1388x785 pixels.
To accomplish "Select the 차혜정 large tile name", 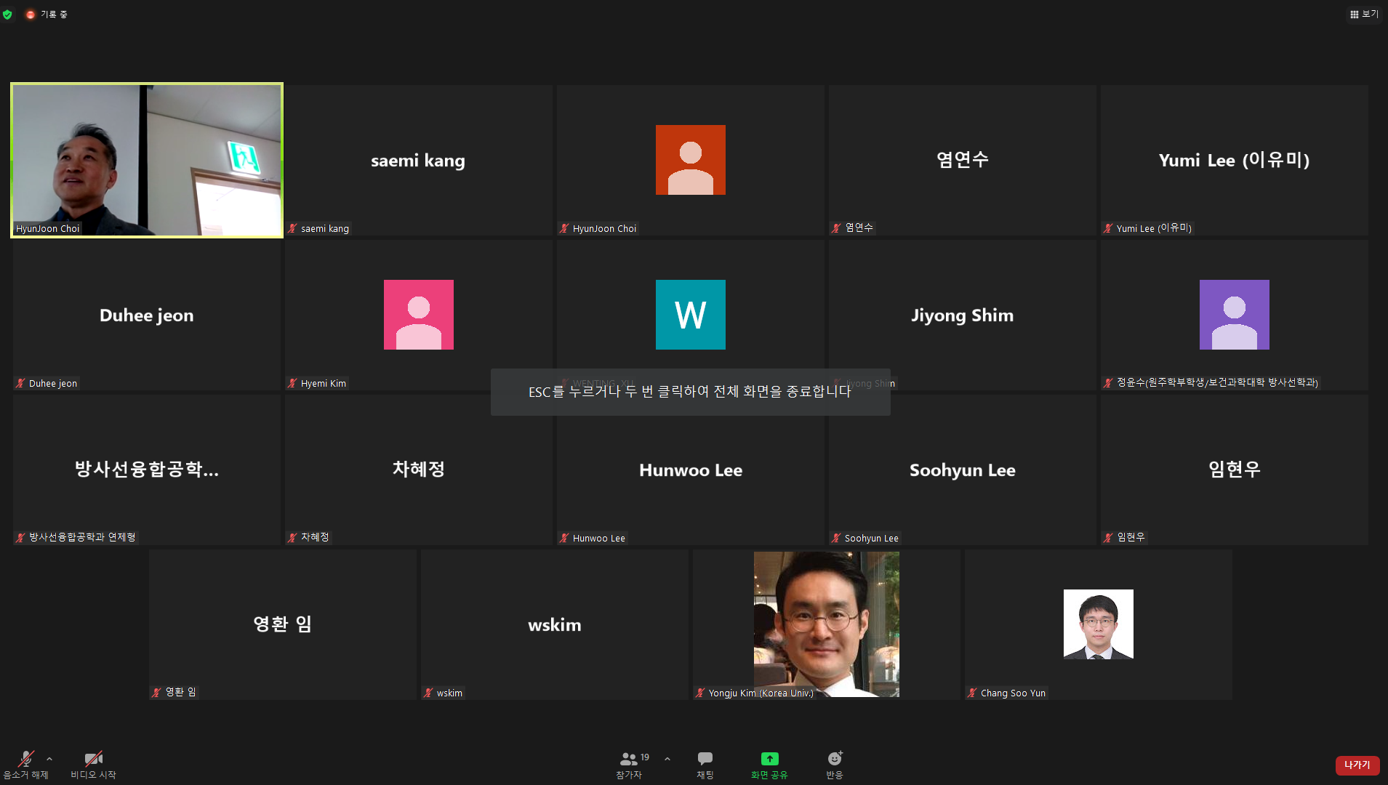I will tap(418, 469).
